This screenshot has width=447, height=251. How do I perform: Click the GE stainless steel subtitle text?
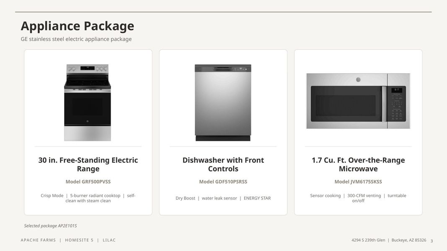76,39
